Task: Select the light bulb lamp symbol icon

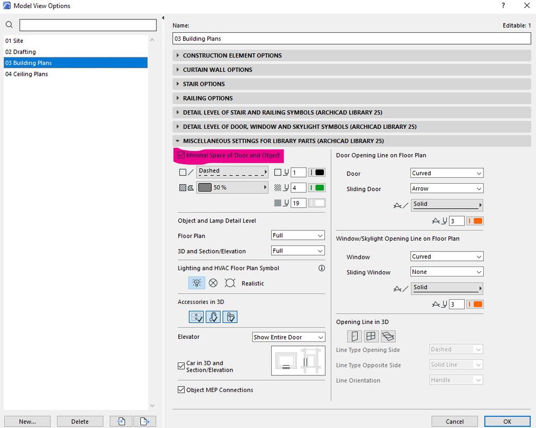Action: pyautogui.click(x=197, y=282)
